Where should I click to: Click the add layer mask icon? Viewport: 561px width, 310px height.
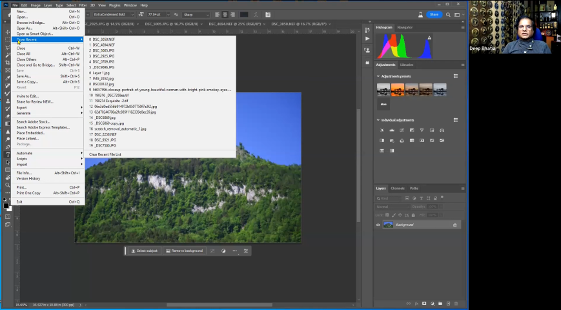[424, 303]
